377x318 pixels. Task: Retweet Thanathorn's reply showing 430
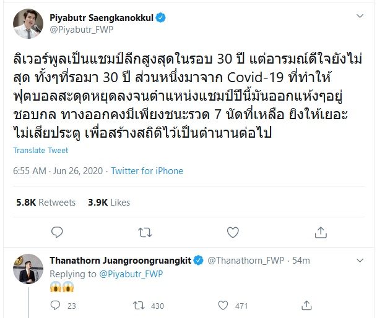[x=139, y=306]
